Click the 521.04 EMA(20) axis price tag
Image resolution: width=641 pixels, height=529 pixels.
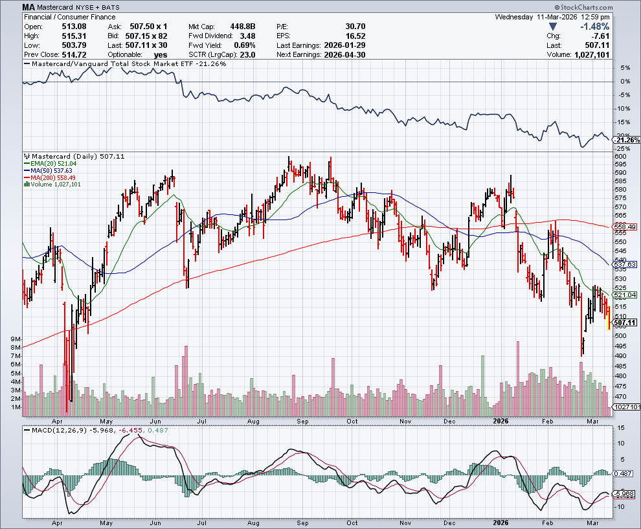click(x=625, y=295)
